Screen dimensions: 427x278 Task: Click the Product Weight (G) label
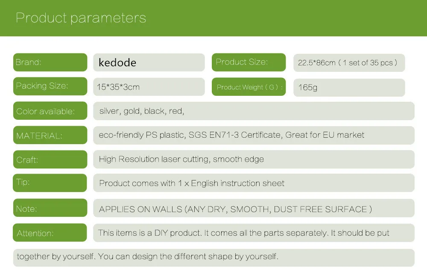[x=249, y=87]
